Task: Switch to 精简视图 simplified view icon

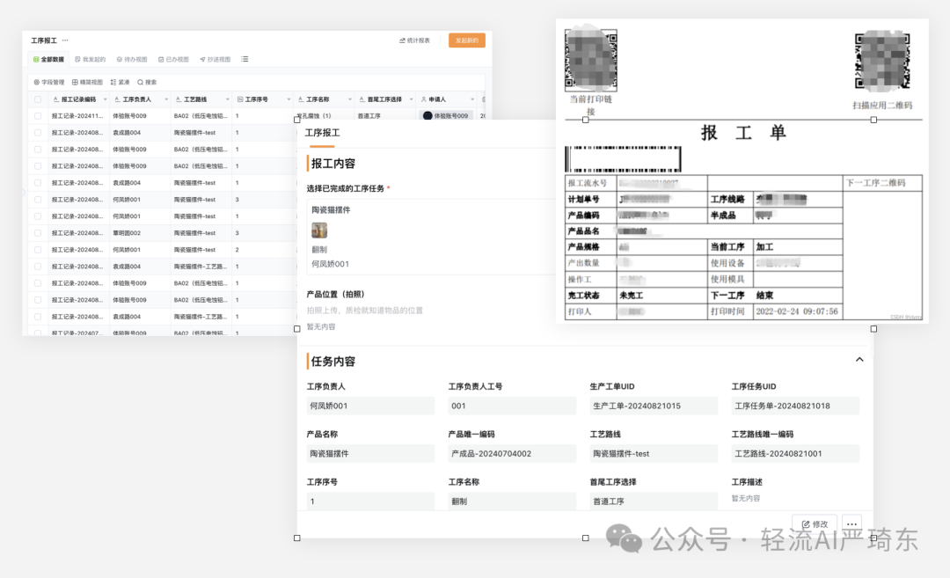Action: [x=74, y=82]
